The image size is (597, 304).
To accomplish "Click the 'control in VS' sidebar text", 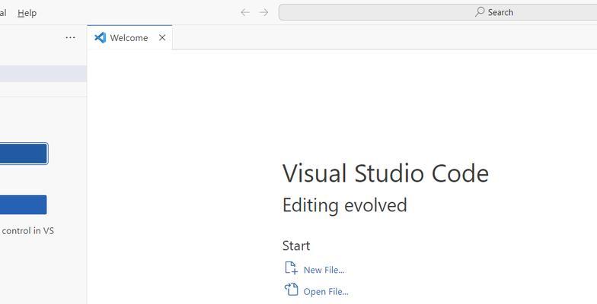I will tap(27, 231).
